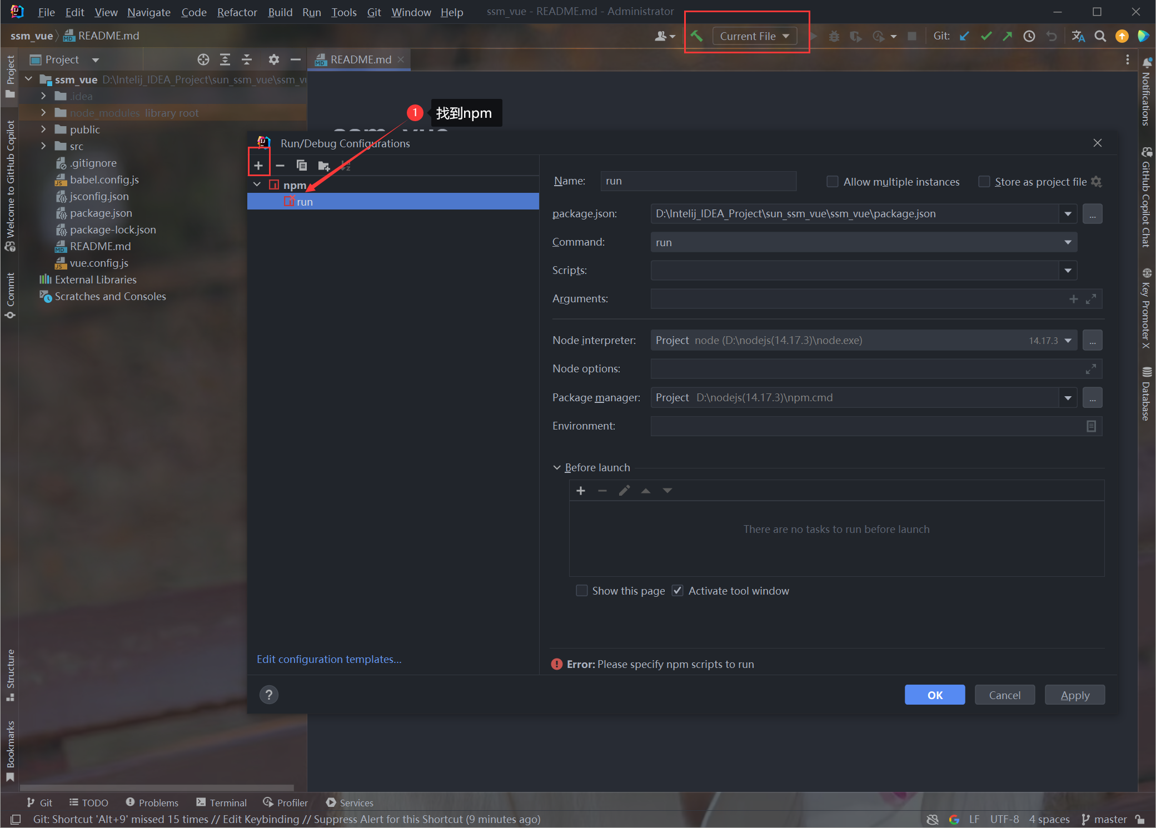Click the Apply button
The width and height of the screenshot is (1156, 828).
pyautogui.click(x=1074, y=695)
